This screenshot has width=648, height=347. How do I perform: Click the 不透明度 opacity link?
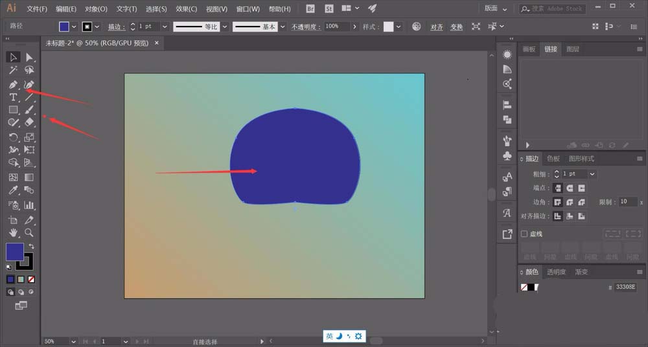(x=305, y=27)
